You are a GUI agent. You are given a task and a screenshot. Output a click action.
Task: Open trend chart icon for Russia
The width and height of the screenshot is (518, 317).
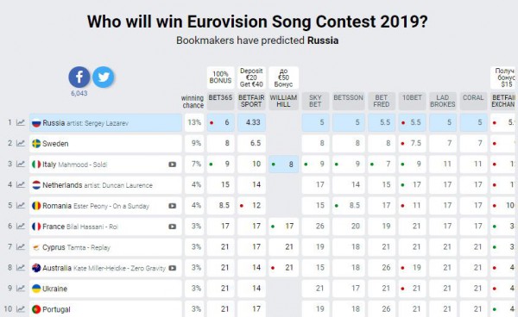click(x=21, y=122)
